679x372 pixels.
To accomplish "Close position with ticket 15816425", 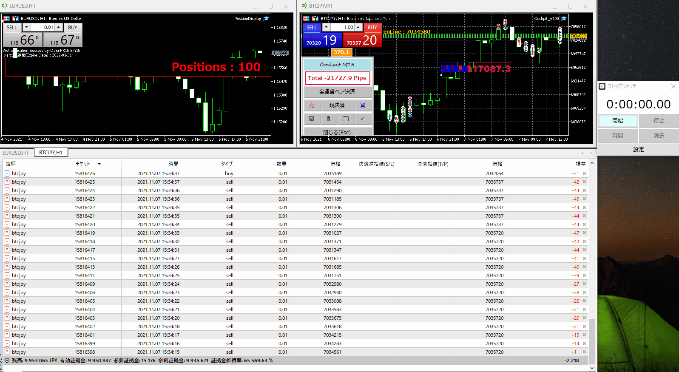I will tap(584, 182).
